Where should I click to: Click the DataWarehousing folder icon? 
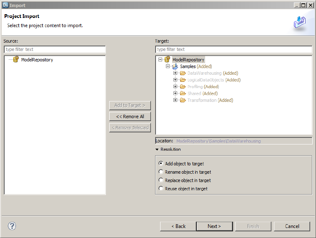tap(183, 73)
